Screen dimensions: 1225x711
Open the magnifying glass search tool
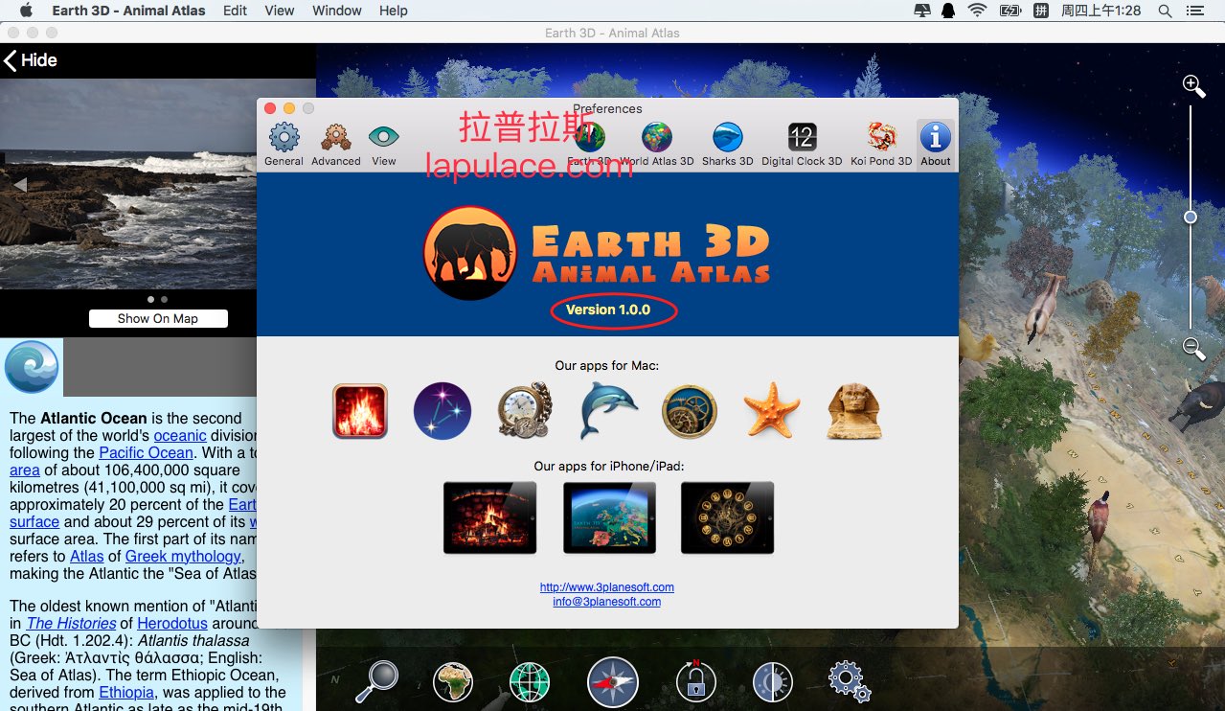(x=376, y=681)
